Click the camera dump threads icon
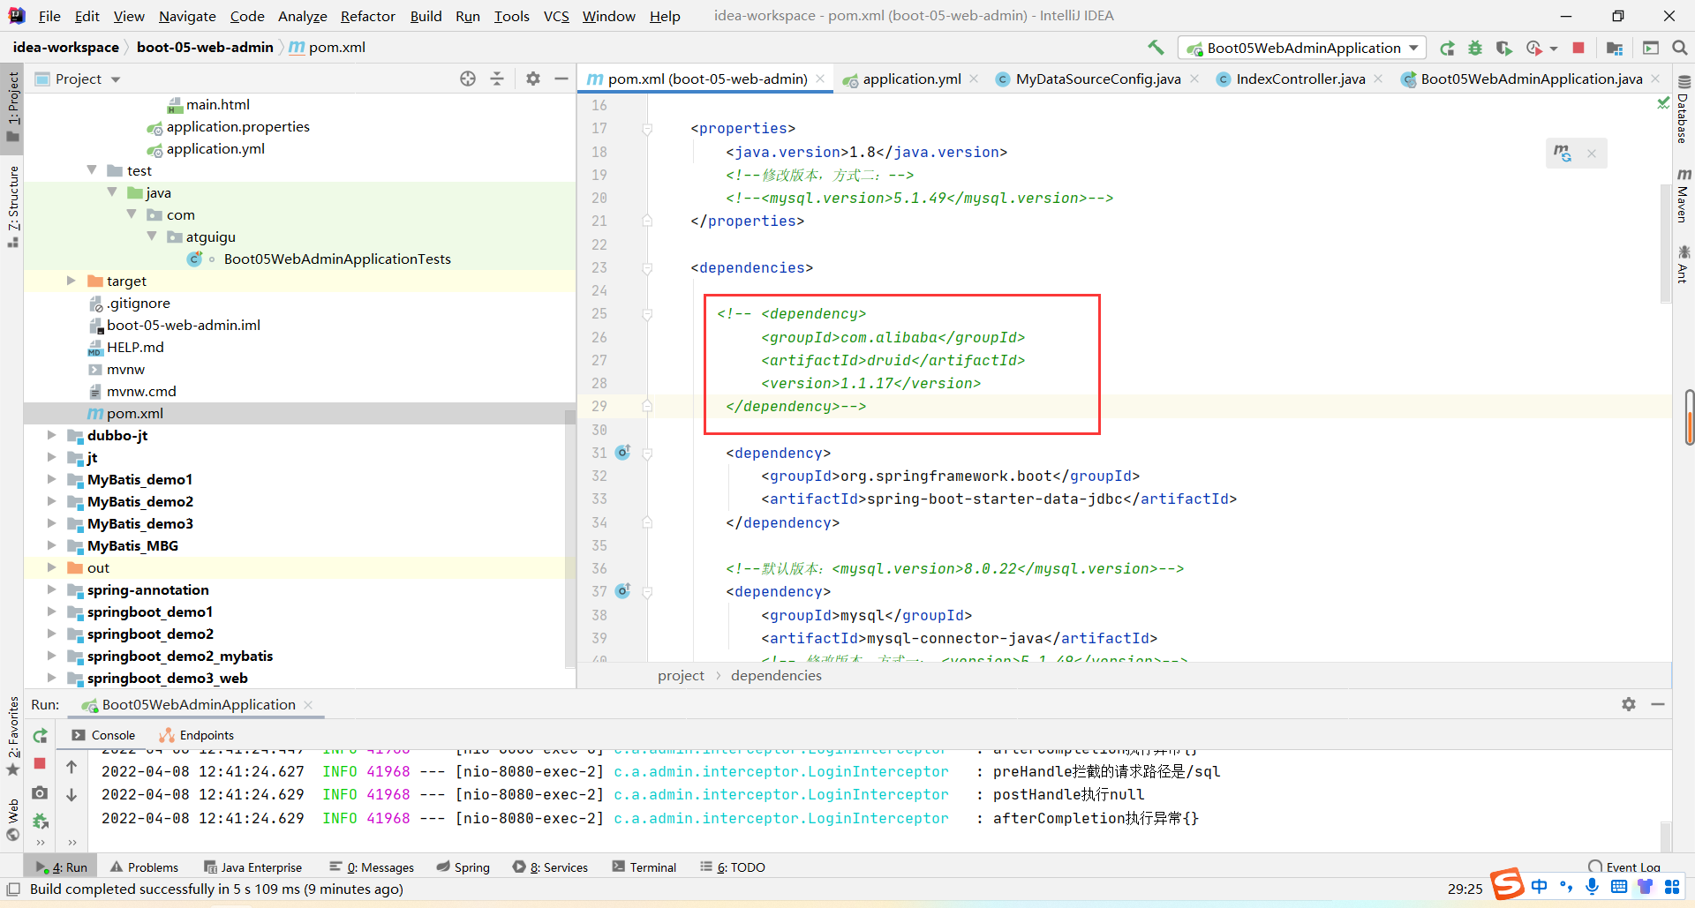 40,793
